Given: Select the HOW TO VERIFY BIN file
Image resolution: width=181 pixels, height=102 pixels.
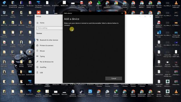Looking at the screenshot, I should pyautogui.click(x=176, y=54).
